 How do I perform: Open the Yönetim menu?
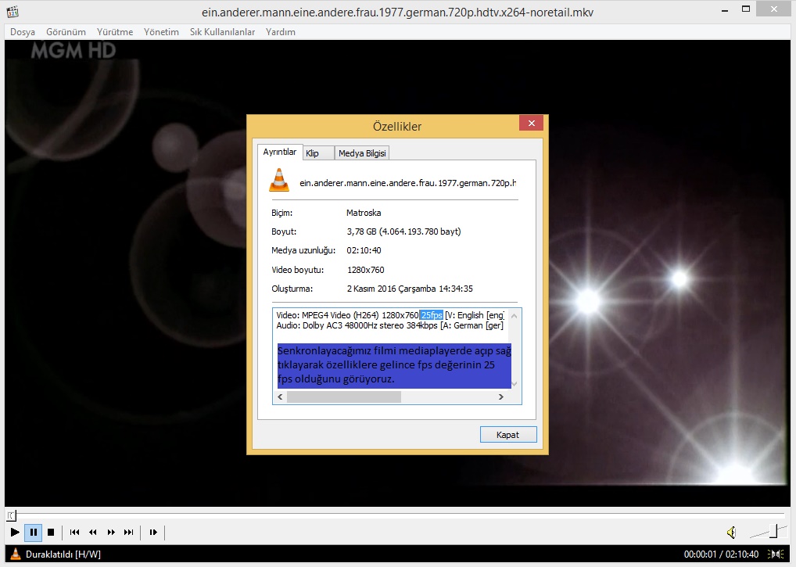click(161, 32)
